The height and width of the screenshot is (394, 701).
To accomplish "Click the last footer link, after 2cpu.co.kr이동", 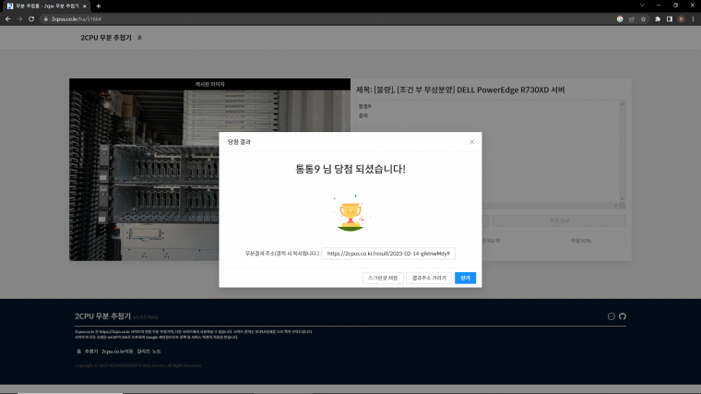I will 149,352.
